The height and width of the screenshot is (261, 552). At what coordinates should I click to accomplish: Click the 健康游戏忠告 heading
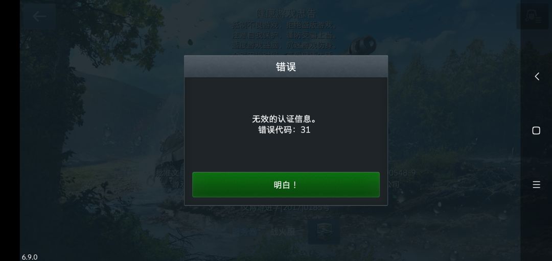287,14
